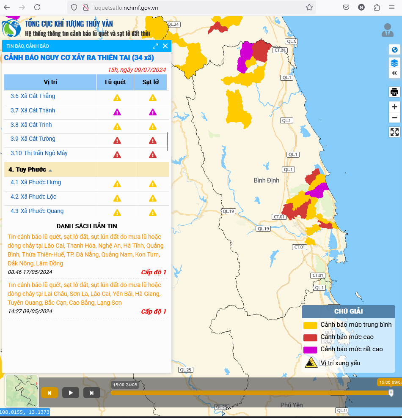402x418 pixels.
Task: Play the warning timeline animation
Action: 71,393
